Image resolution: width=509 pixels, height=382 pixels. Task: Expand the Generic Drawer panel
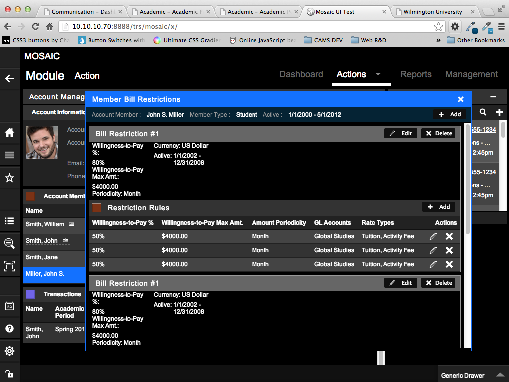point(499,375)
